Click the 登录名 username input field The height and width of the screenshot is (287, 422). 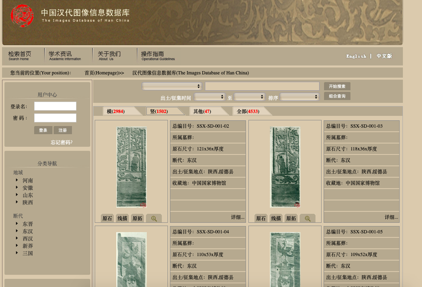[55, 106]
